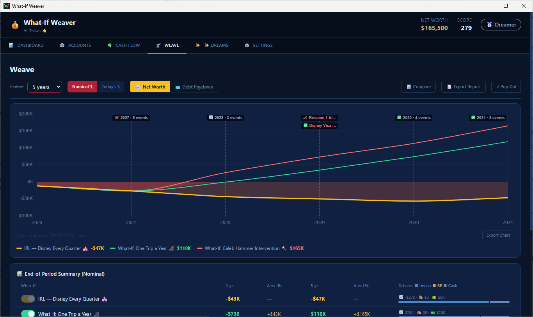Click the green One Trip a Year legend swatch
This screenshot has width=533, height=317.
coord(113,248)
